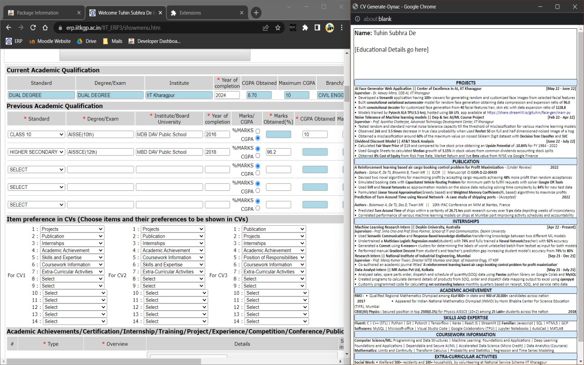Reload the ERP page

[x=33, y=27]
